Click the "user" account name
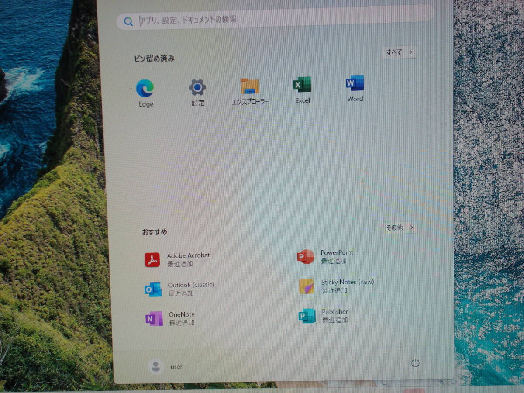The width and height of the screenshot is (524, 393). click(x=176, y=367)
